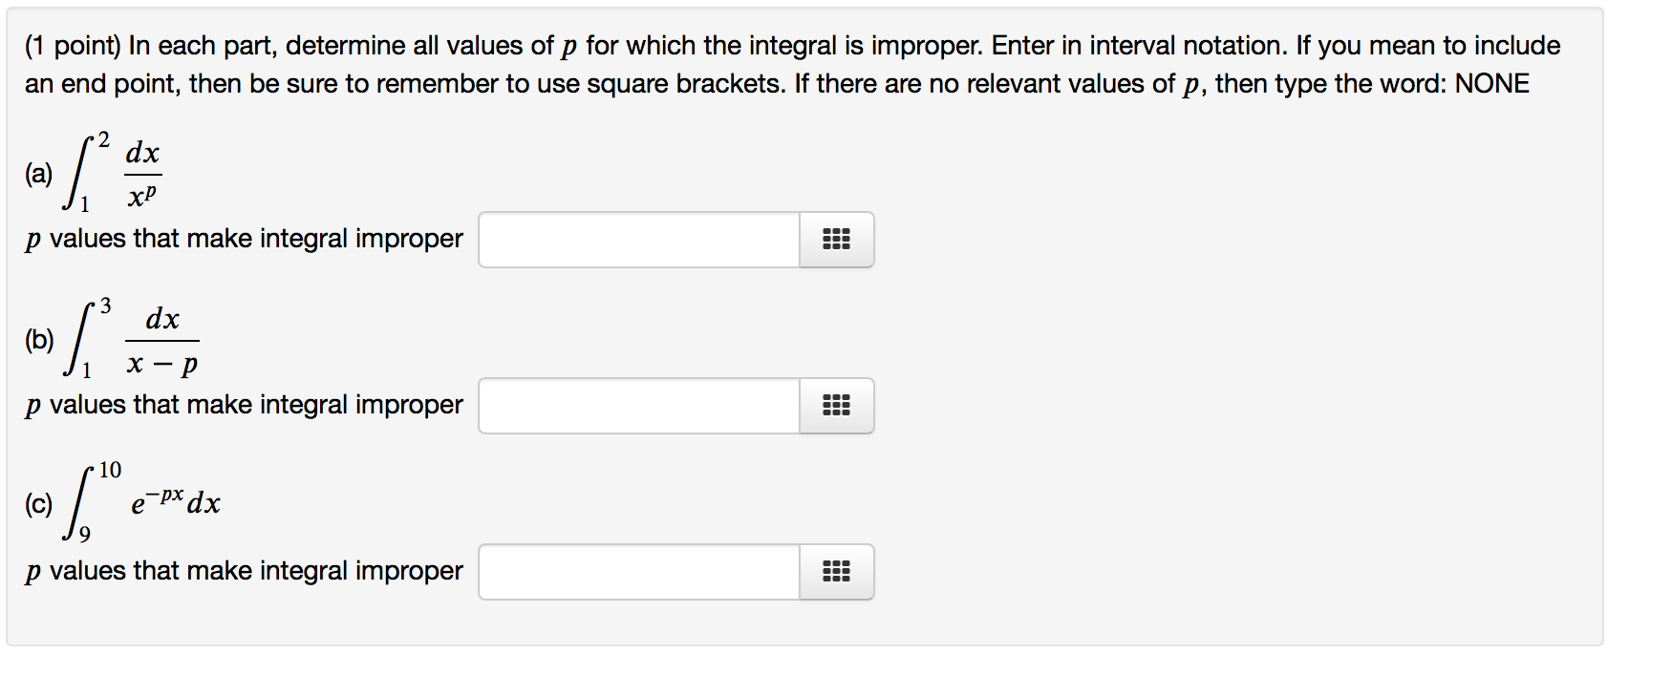Click the keypad icon beside the first answer box
Screen dimensions: 1672x676
[x=836, y=241]
